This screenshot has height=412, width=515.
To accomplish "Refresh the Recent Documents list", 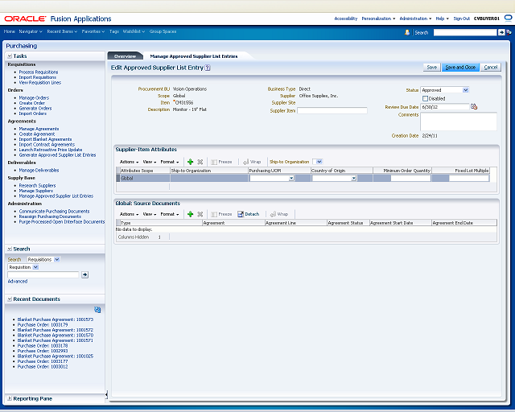I will pyautogui.click(x=97, y=310).
